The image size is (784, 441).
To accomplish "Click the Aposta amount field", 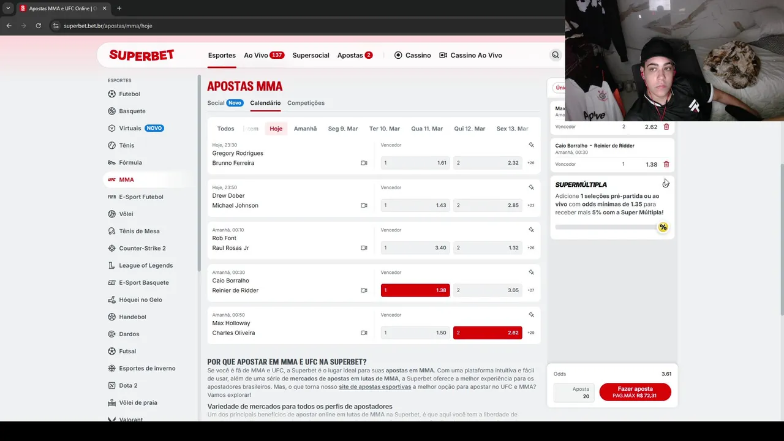I will (x=574, y=393).
